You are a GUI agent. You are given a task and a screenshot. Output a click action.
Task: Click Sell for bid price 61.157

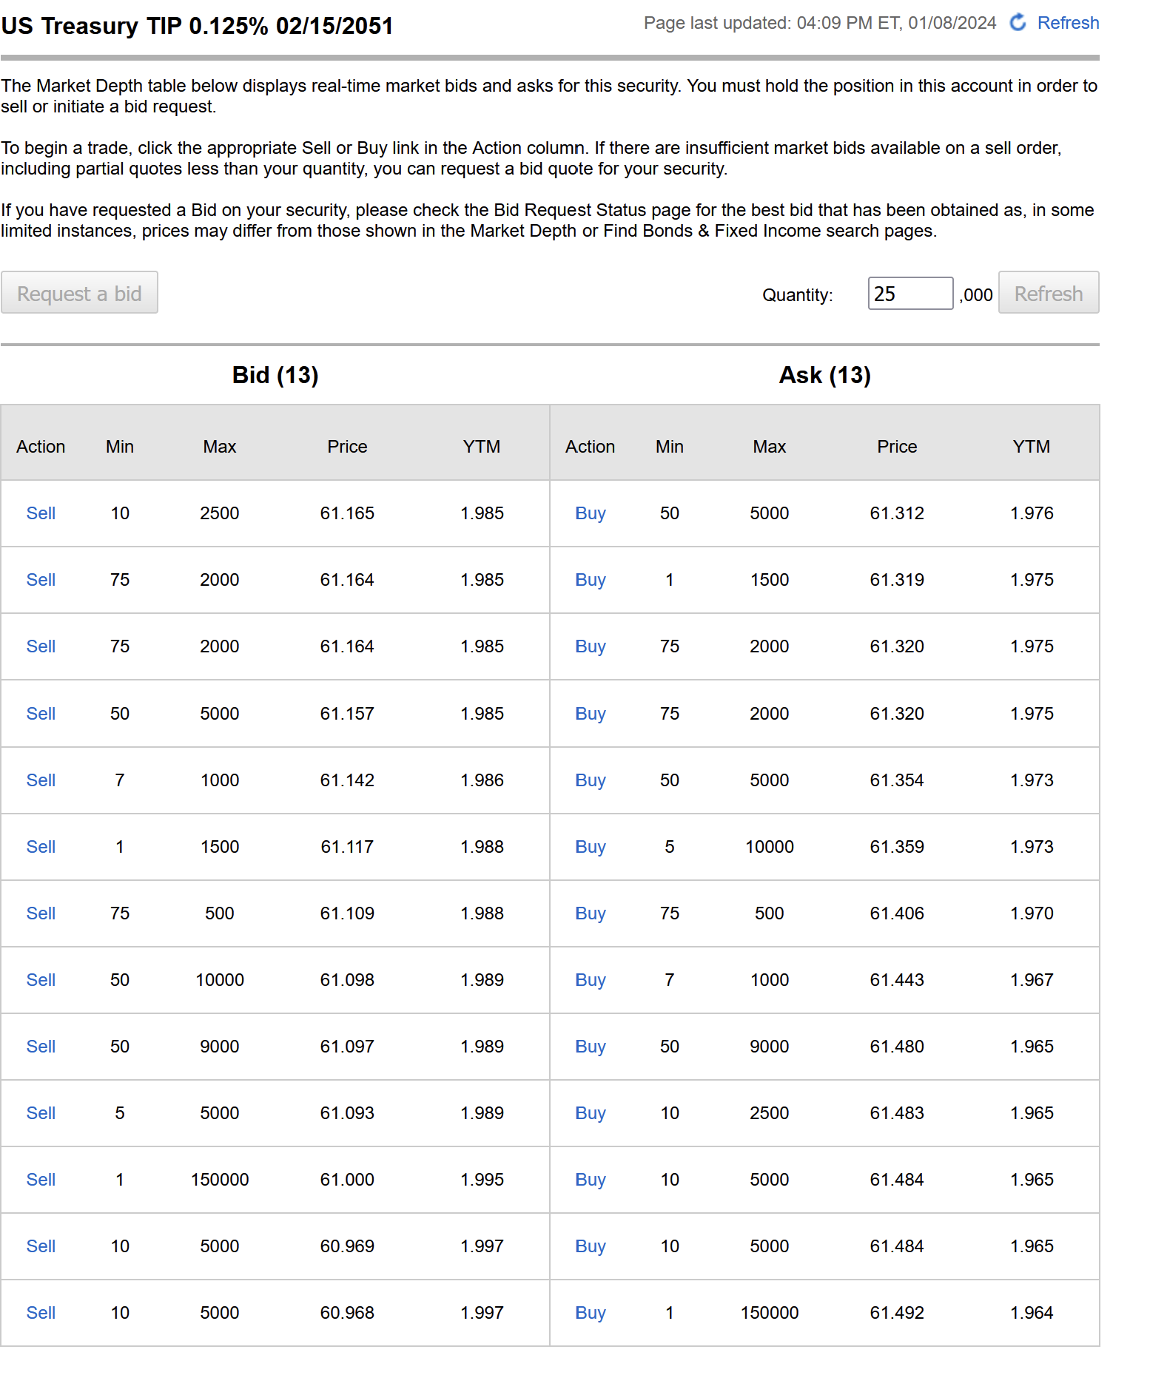pos(41,714)
